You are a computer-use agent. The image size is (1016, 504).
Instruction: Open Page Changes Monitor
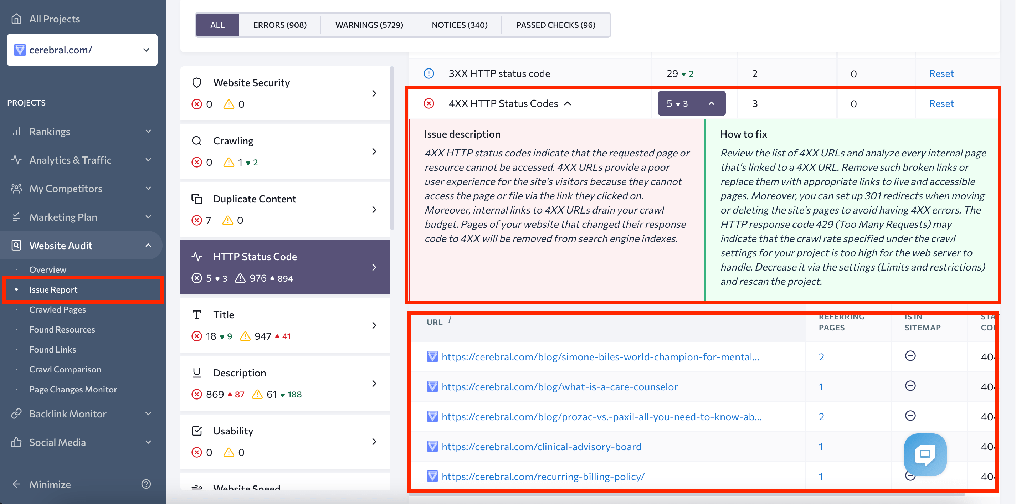[x=73, y=389]
